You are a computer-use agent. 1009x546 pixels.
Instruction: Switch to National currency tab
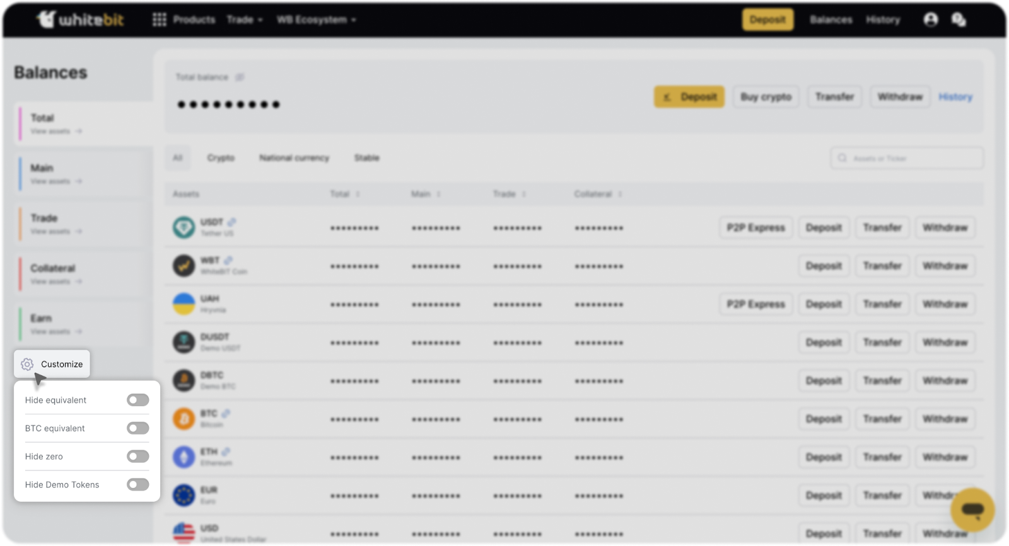294,158
